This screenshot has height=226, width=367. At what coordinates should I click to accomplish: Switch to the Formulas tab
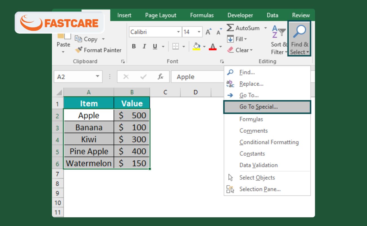202,15
